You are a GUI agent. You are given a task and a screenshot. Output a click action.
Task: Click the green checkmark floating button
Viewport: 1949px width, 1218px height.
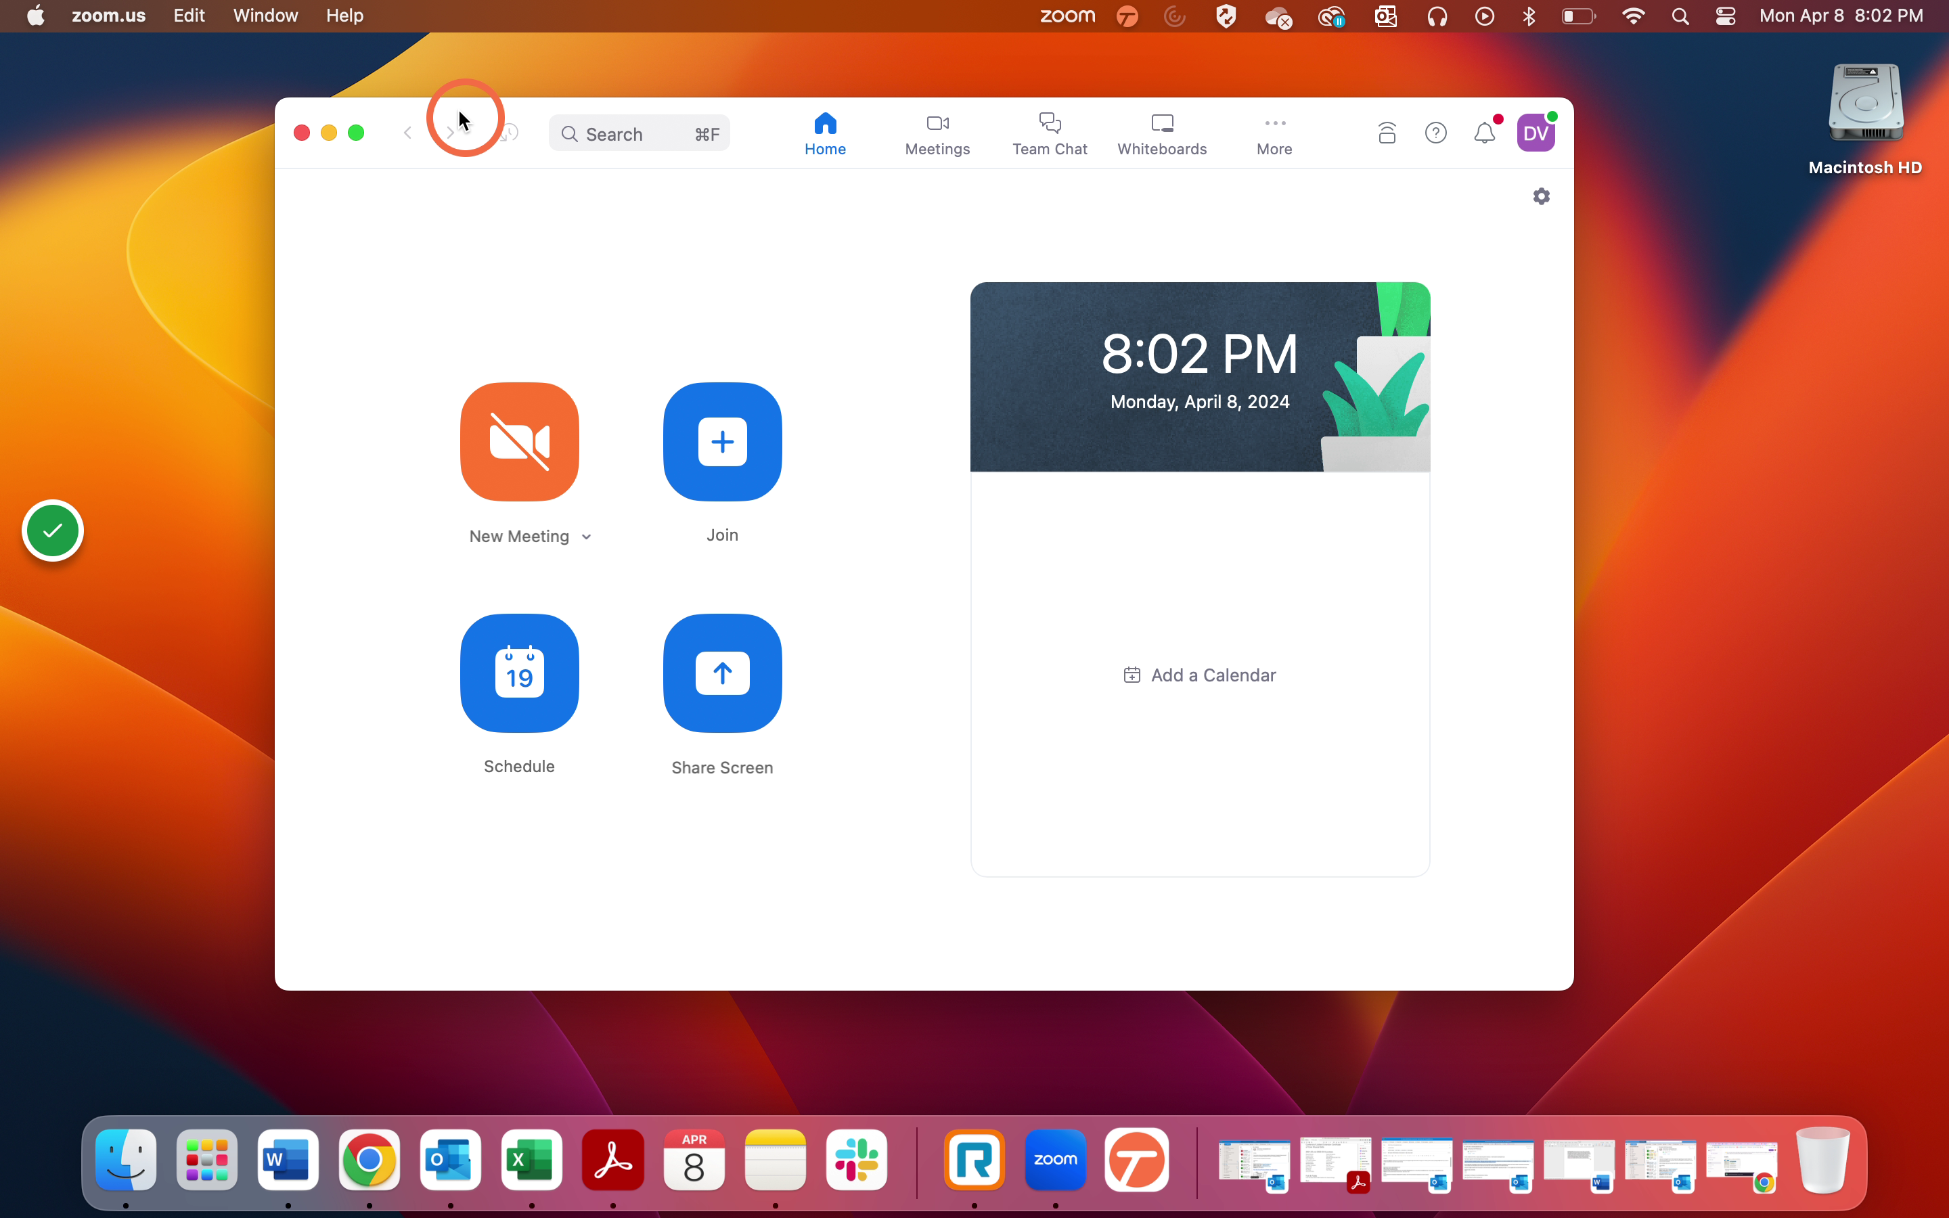52,531
